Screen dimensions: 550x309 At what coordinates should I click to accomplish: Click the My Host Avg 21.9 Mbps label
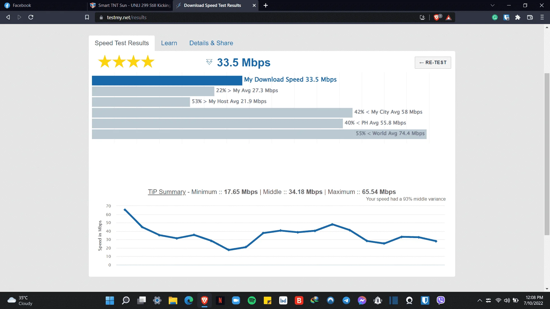click(229, 101)
